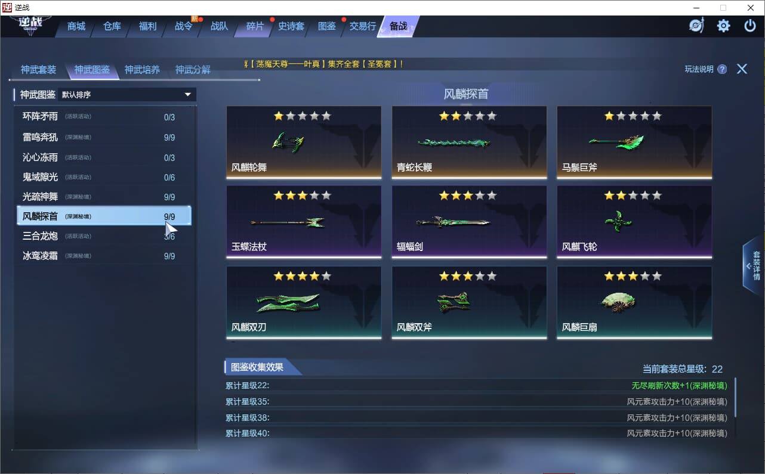
Task: Switch to 神武图鉴 sub-tab
Action: click(92, 70)
